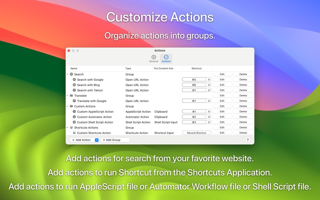Clear the ⌘3 shortcut with X

pos(209,122)
